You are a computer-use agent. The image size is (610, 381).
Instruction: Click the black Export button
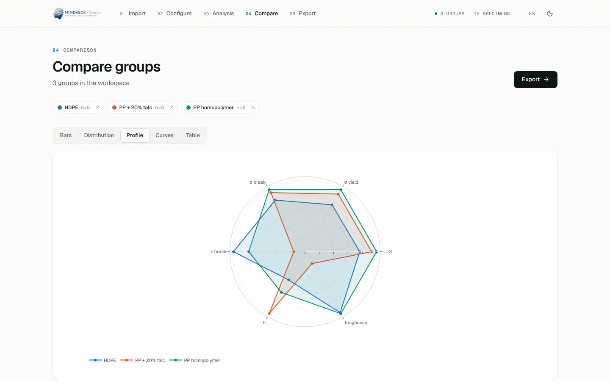click(x=535, y=80)
